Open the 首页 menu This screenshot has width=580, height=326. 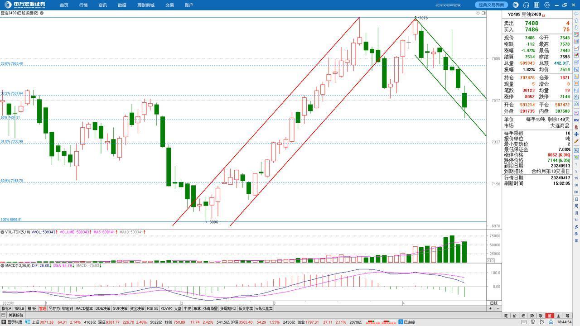coord(64,5)
